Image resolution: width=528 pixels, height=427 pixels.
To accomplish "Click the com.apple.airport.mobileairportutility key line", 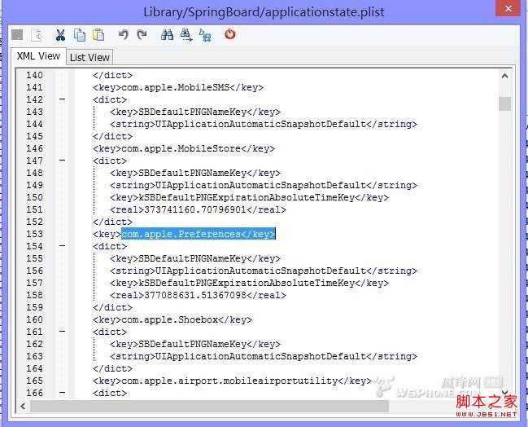I will 232,381.
